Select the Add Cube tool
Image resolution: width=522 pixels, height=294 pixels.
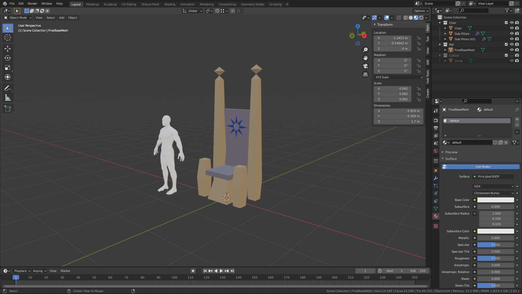click(8, 109)
